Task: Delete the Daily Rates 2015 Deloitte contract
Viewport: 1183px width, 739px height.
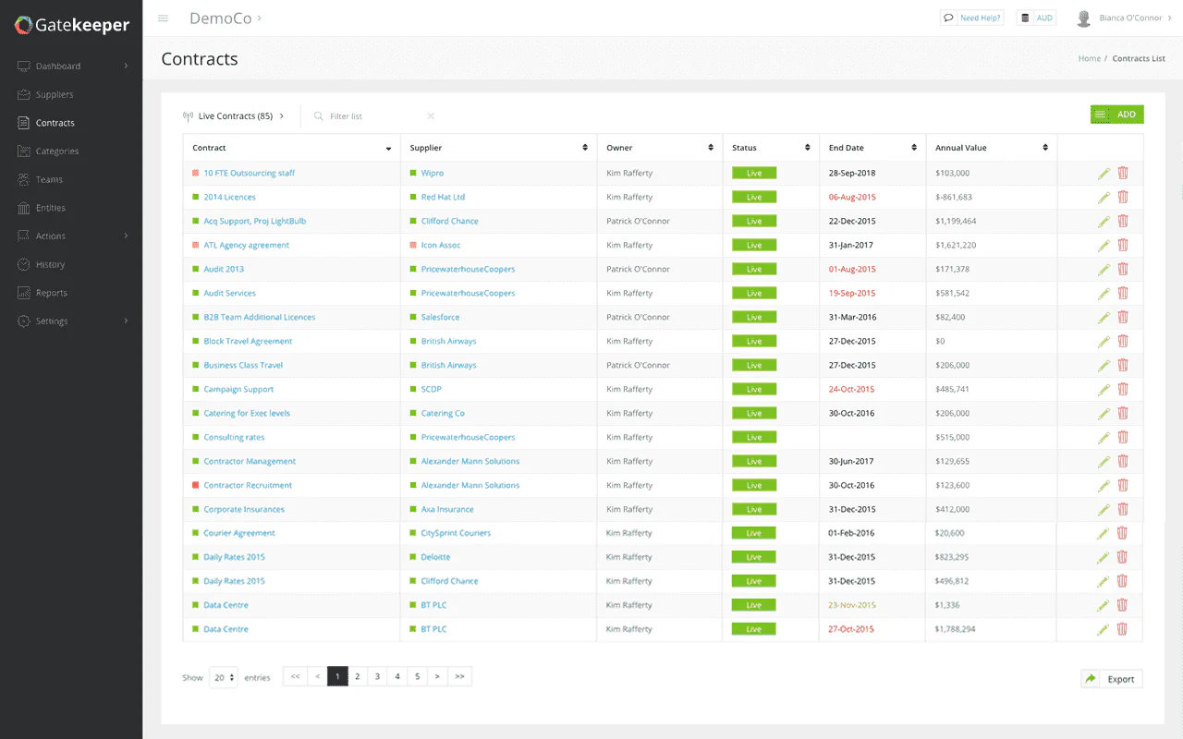Action: (x=1122, y=557)
